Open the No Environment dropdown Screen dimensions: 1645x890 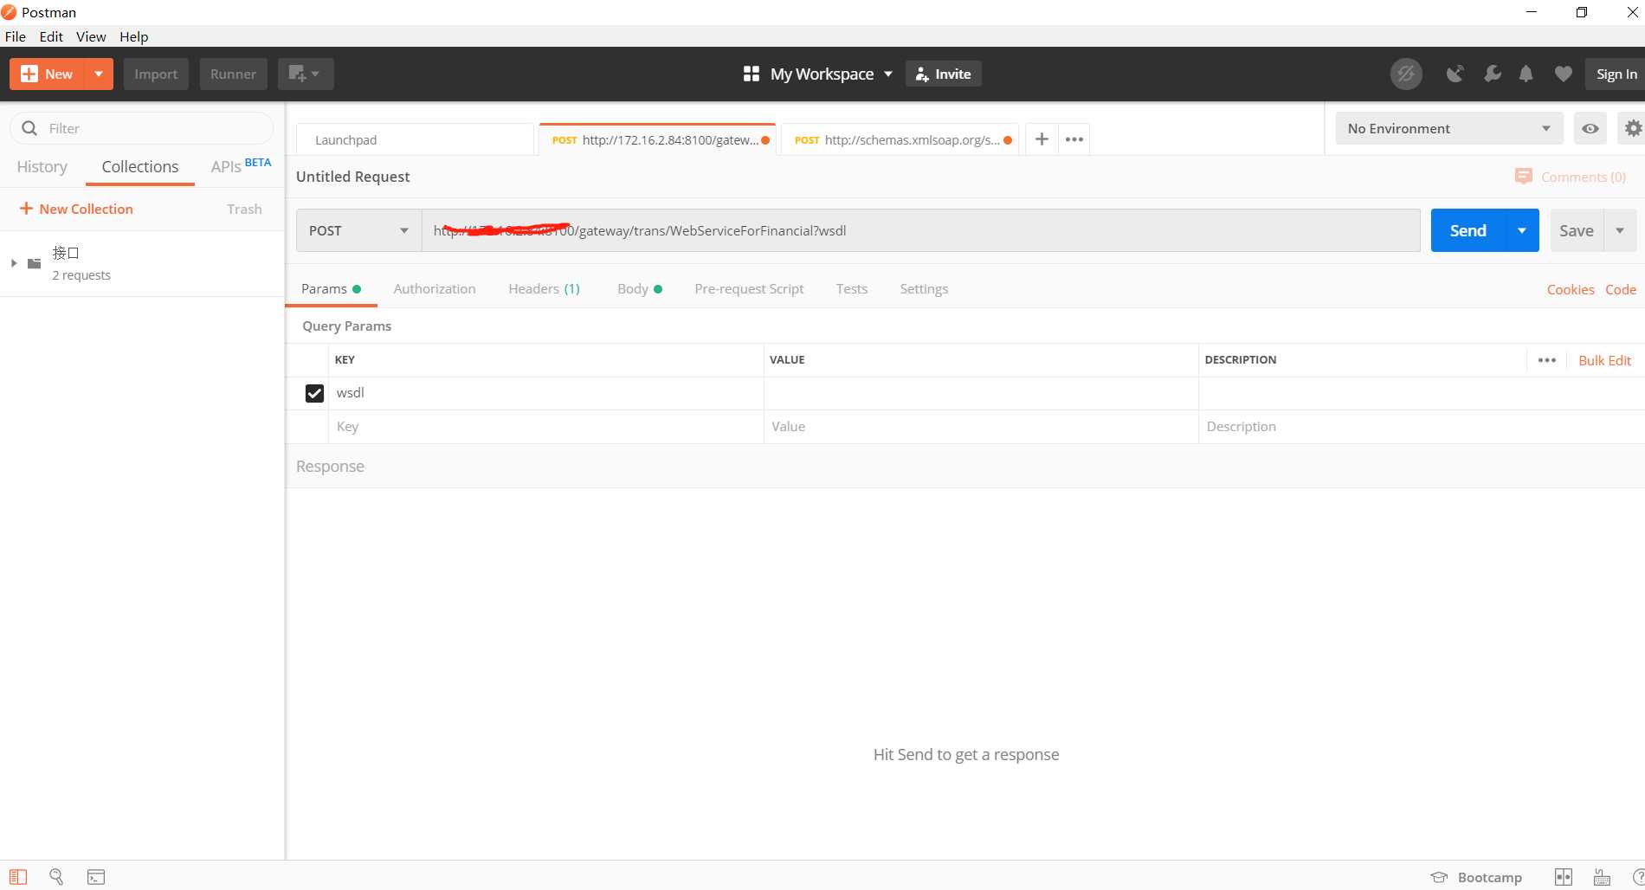tap(1448, 128)
